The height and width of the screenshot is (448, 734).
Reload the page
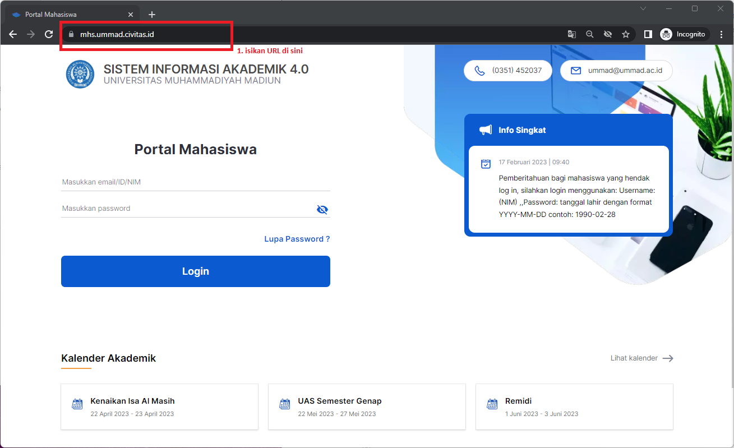49,34
